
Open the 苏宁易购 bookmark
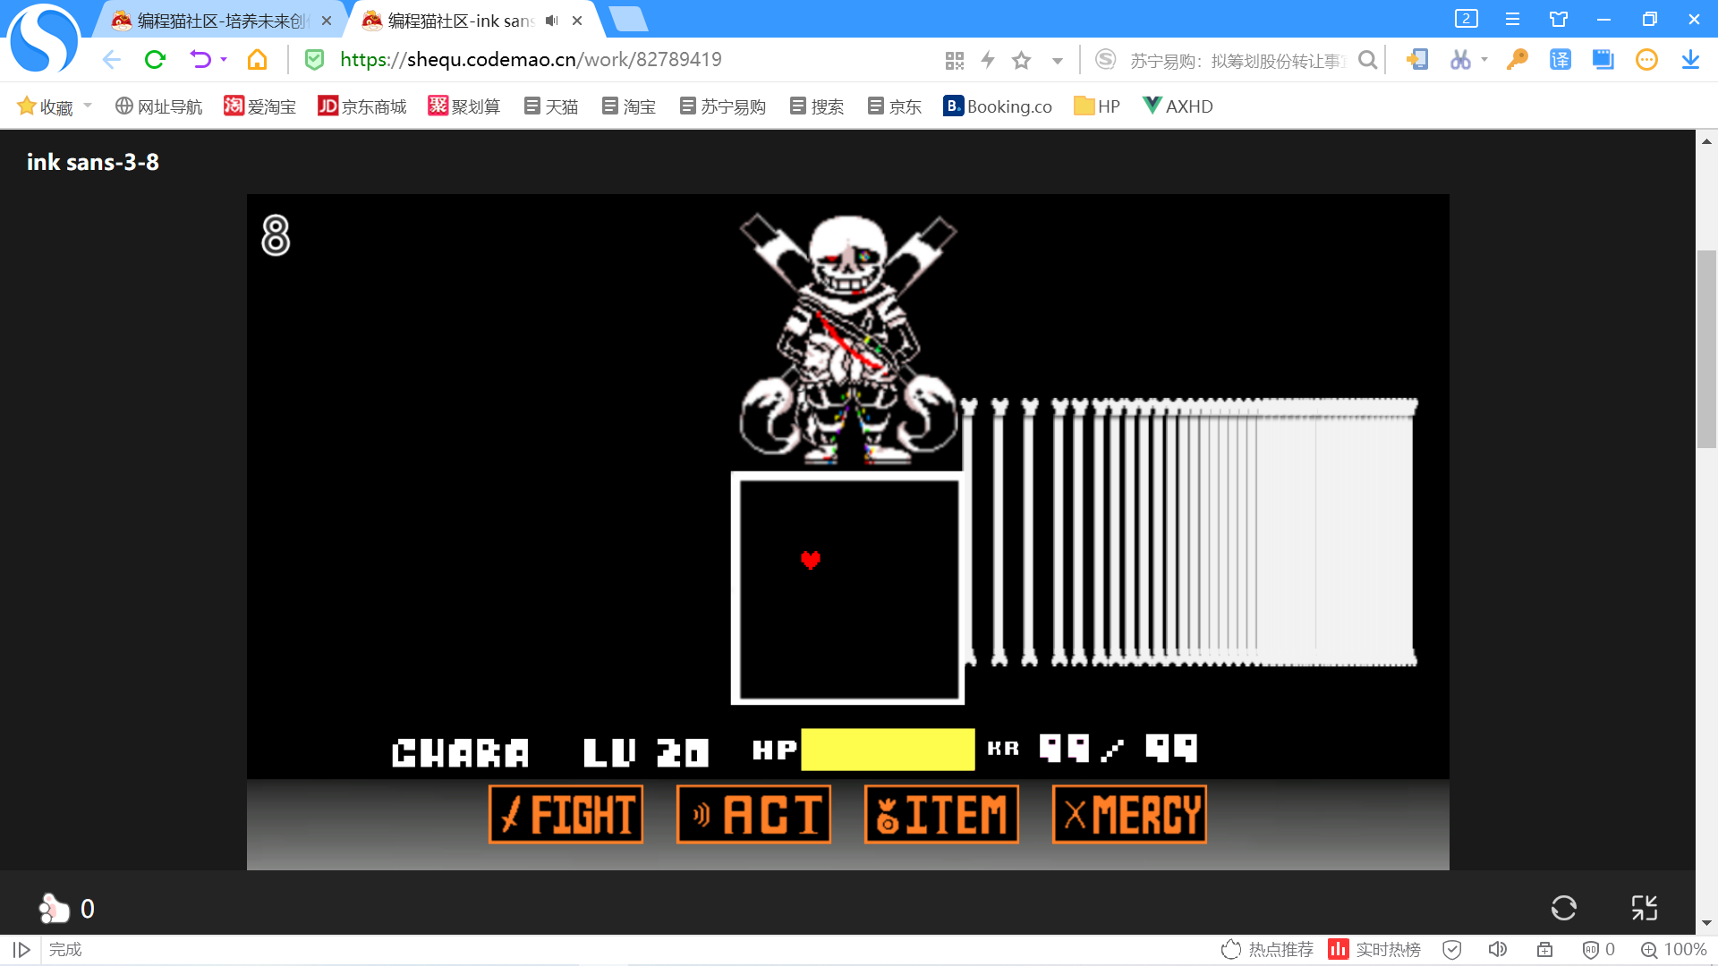723,106
